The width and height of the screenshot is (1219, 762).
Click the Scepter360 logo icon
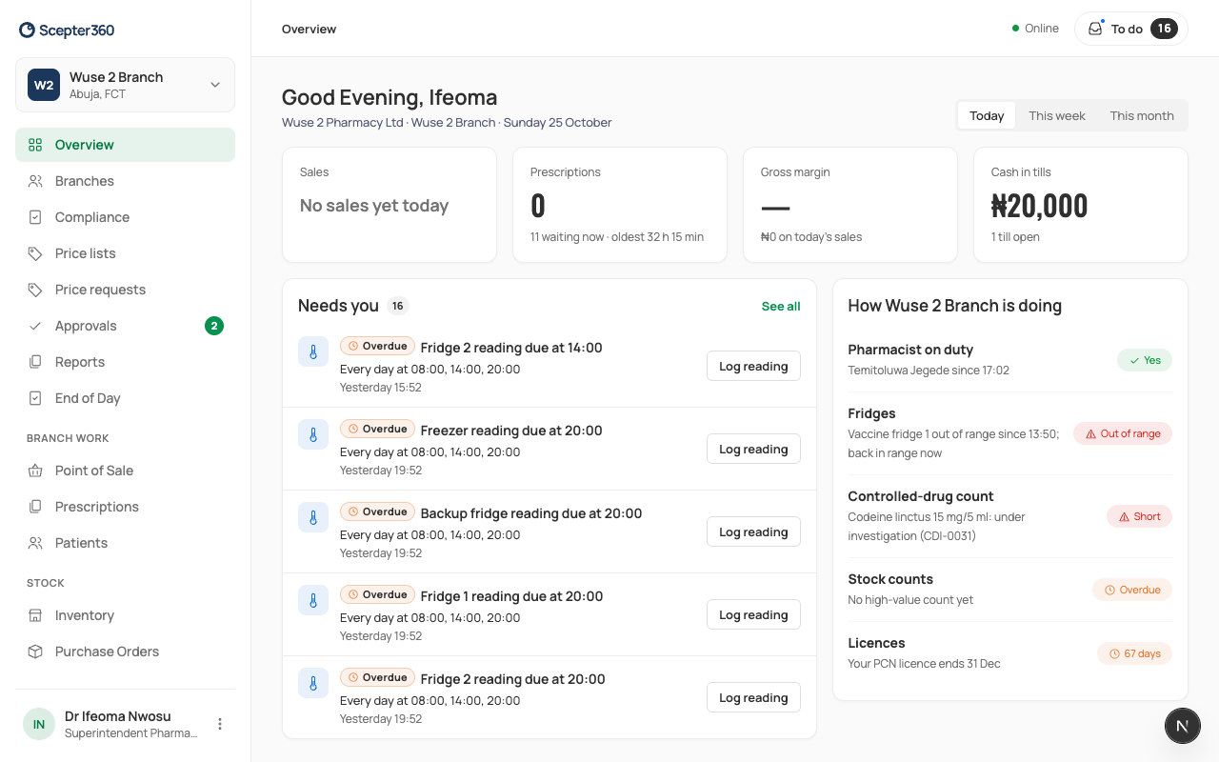pos(28,30)
